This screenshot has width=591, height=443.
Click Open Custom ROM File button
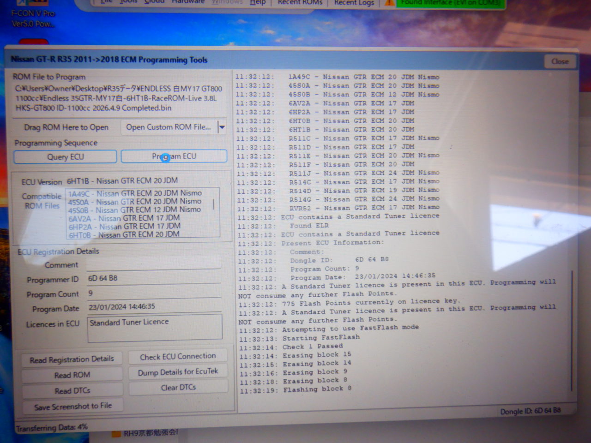tap(168, 127)
